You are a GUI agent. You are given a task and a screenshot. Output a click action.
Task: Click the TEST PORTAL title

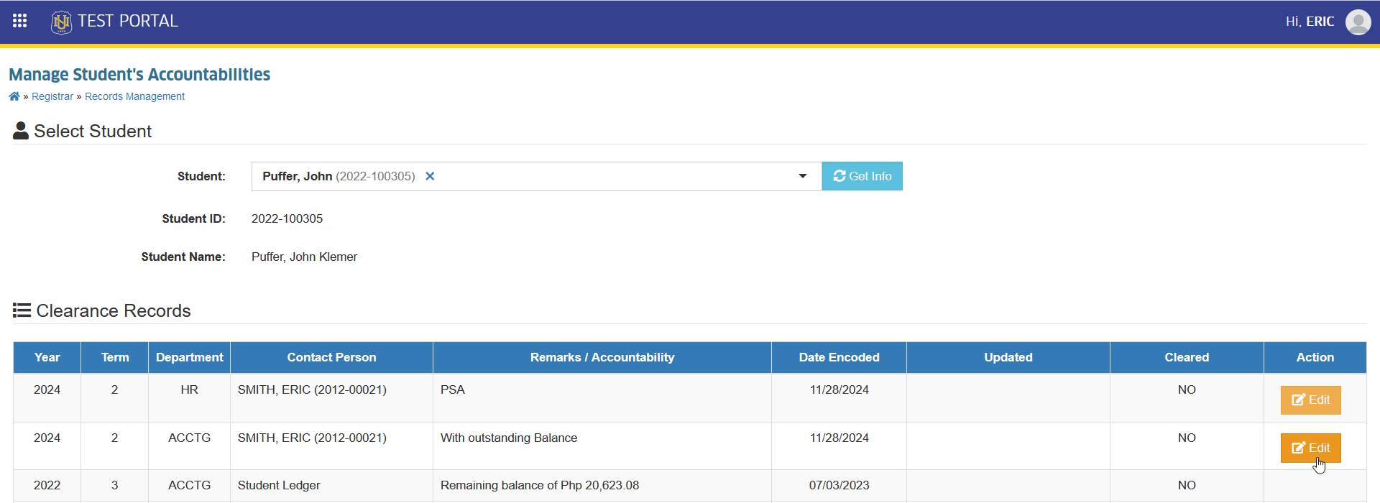coord(128,21)
